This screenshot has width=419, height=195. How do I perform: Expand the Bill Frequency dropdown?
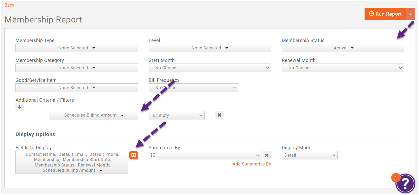(193, 88)
